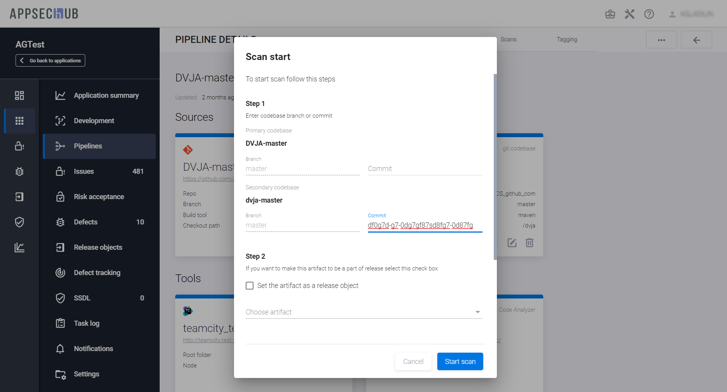Select the bug icon in left rail
727x392 pixels.
click(x=19, y=171)
